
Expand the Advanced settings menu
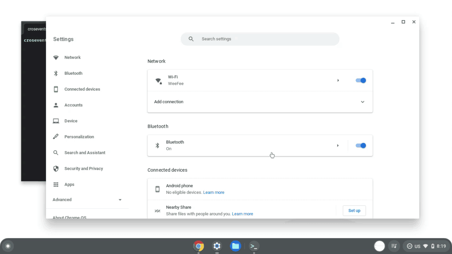88,200
